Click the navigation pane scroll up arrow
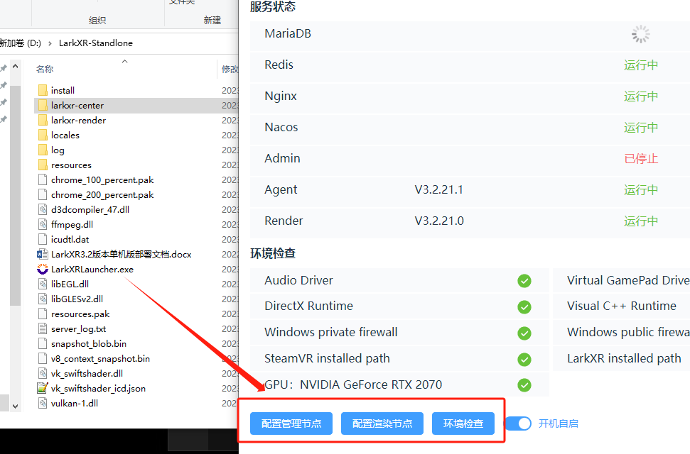Viewport: 690px width, 454px height. [16, 67]
